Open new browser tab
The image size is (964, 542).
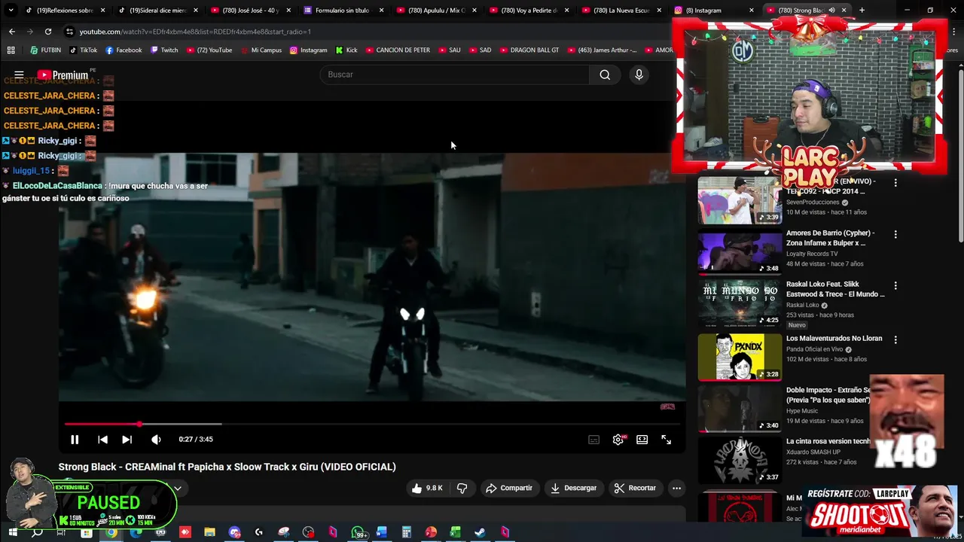click(x=862, y=11)
